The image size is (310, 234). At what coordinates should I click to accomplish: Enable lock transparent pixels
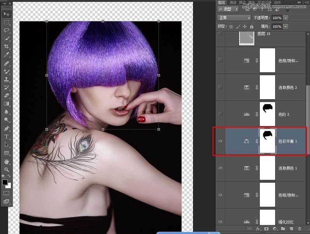pyautogui.click(x=231, y=26)
